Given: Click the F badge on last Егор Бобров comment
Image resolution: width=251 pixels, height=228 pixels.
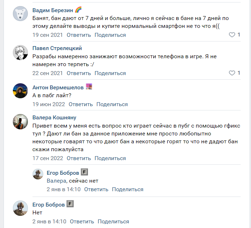Looking at the screenshot, I should pos(70,204).
